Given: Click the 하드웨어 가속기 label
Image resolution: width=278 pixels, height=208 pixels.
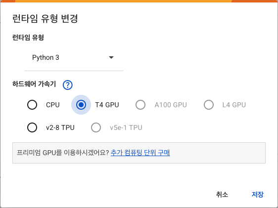Looking at the screenshot, I should pos(34,84).
